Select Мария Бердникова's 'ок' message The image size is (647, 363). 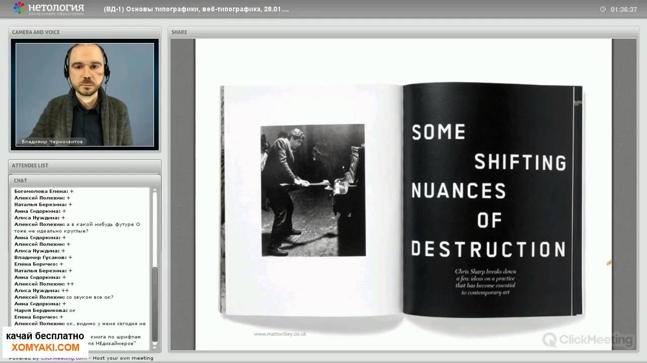(x=45, y=310)
